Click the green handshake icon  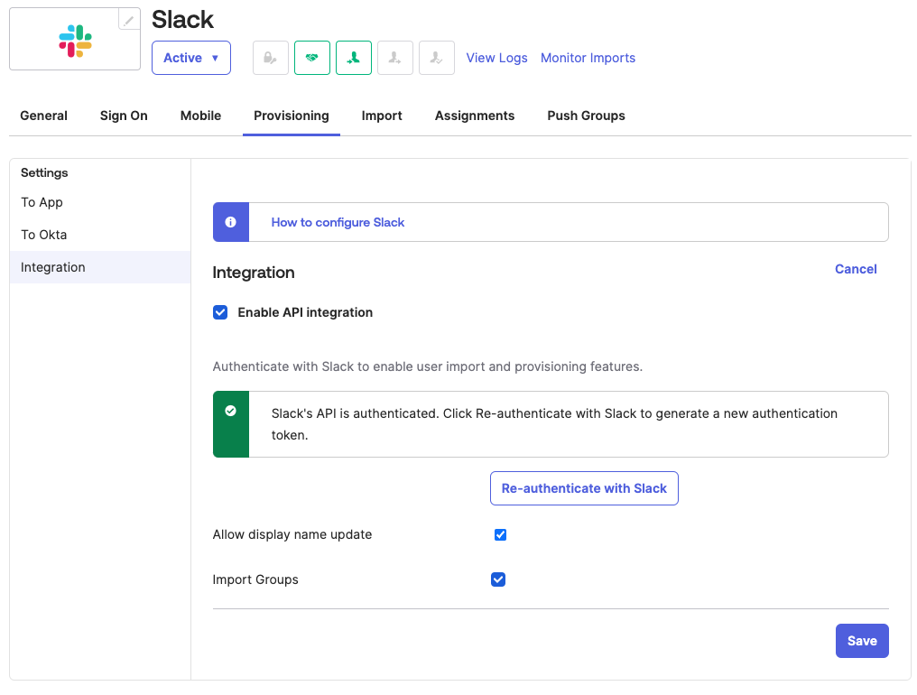(x=311, y=58)
